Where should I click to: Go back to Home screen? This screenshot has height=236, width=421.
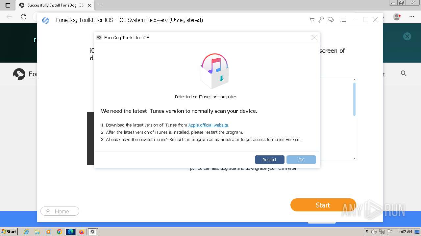[x=60, y=211]
